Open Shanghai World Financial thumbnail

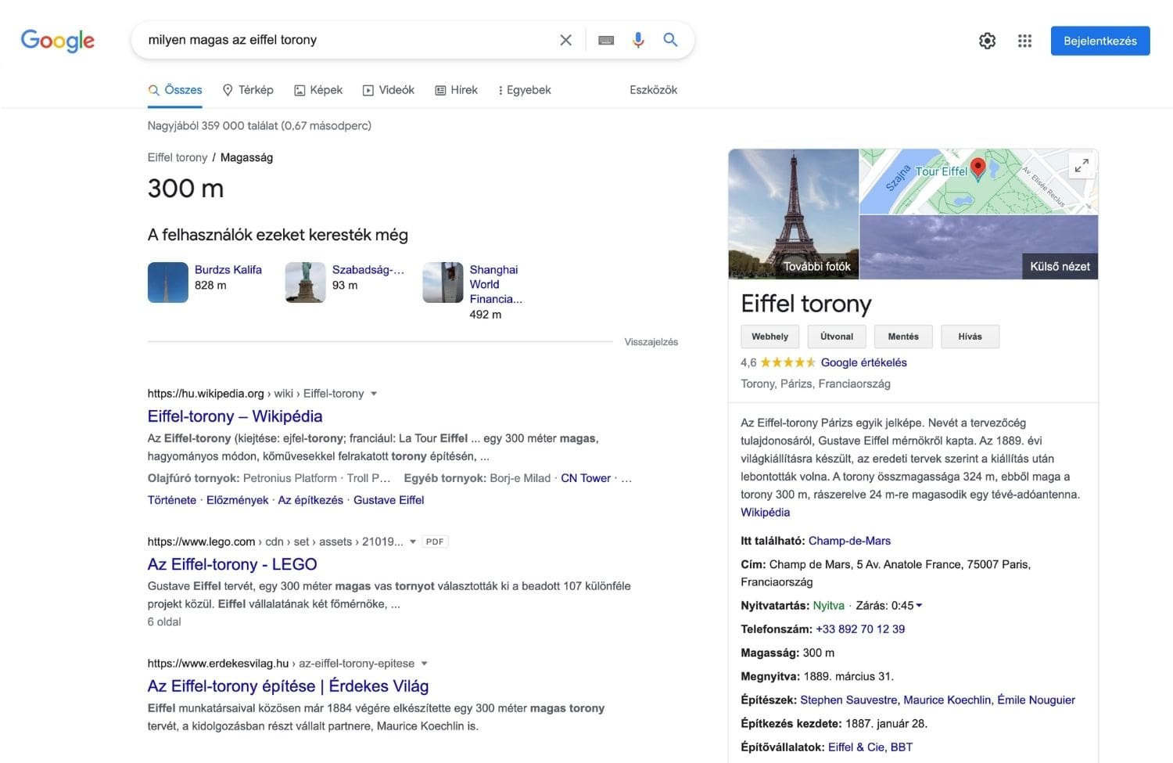click(x=443, y=283)
